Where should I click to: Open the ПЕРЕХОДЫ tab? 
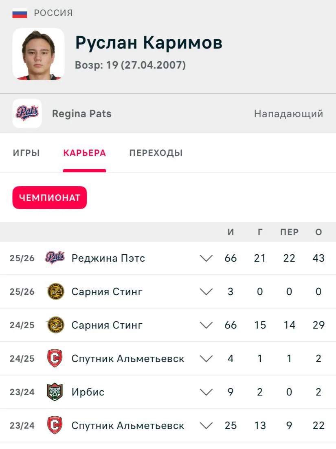pyautogui.click(x=156, y=153)
